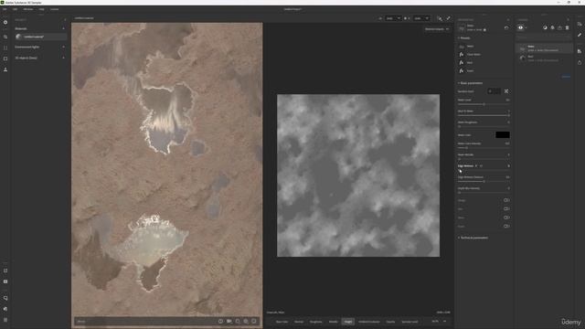Collapse the Materials group in Project panel
585x329 pixels.
click(63, 28)
